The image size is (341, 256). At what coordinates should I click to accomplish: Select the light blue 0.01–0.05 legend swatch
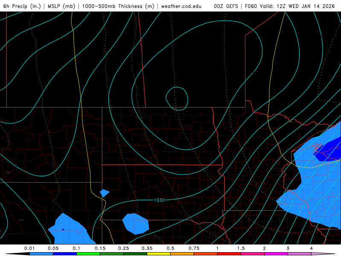tap(41, 254)
